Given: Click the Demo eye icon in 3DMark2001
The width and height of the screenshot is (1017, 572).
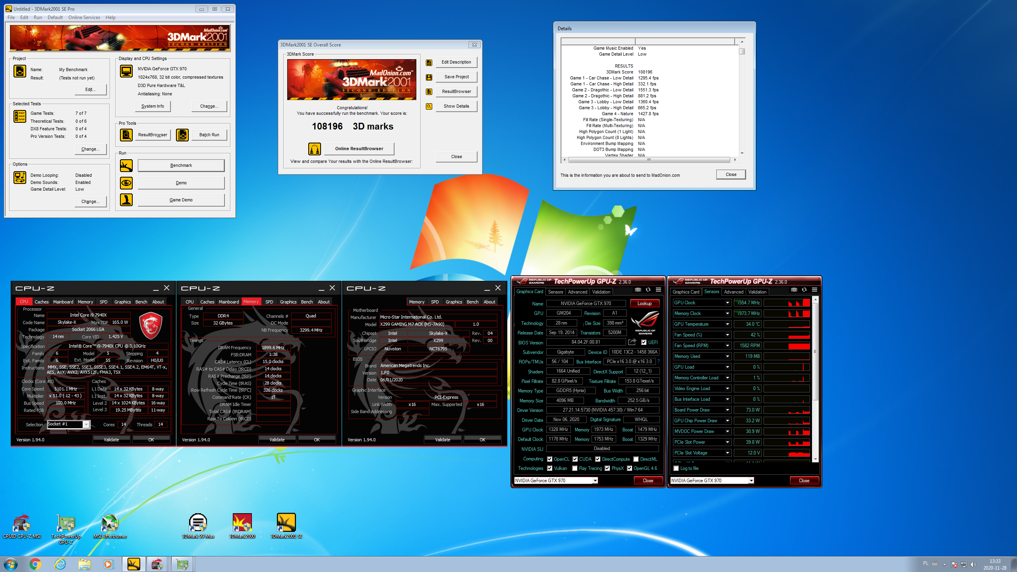Looking at the screenshot, I should coord(126,183).
